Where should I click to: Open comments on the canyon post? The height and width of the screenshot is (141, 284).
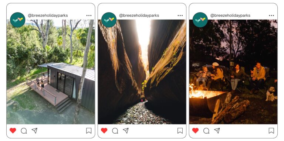click(x=115, y=131)
